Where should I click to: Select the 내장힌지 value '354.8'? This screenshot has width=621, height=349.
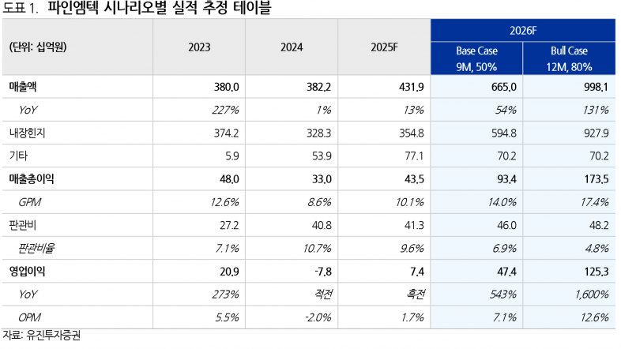click(412, 133)
